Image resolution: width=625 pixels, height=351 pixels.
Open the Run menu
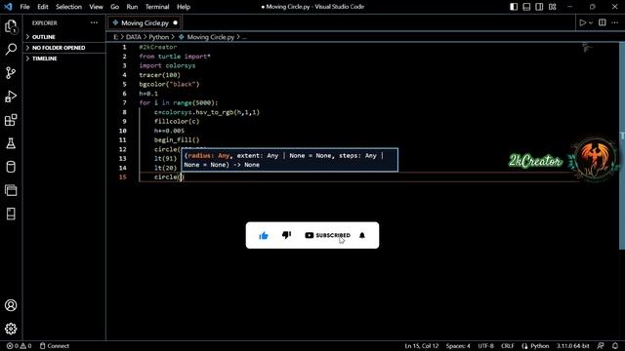[x=132, y=7]
